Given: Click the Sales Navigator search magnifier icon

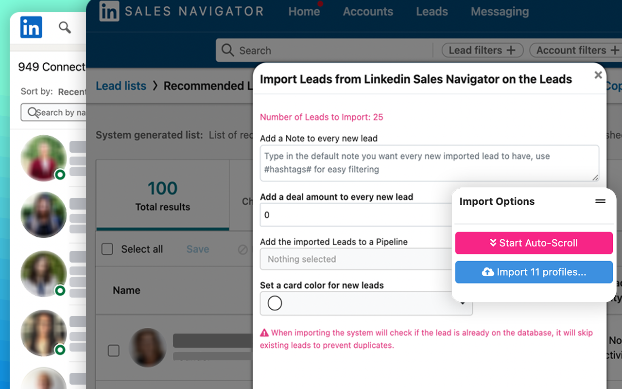Looking at the screenshot, I should 227,50.
